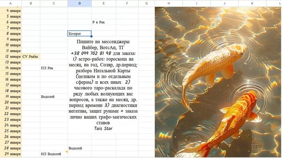Click cell 'НЛ Водолей'
The width and height of the screenshot is (282, 158).
[x=54, y=154]
